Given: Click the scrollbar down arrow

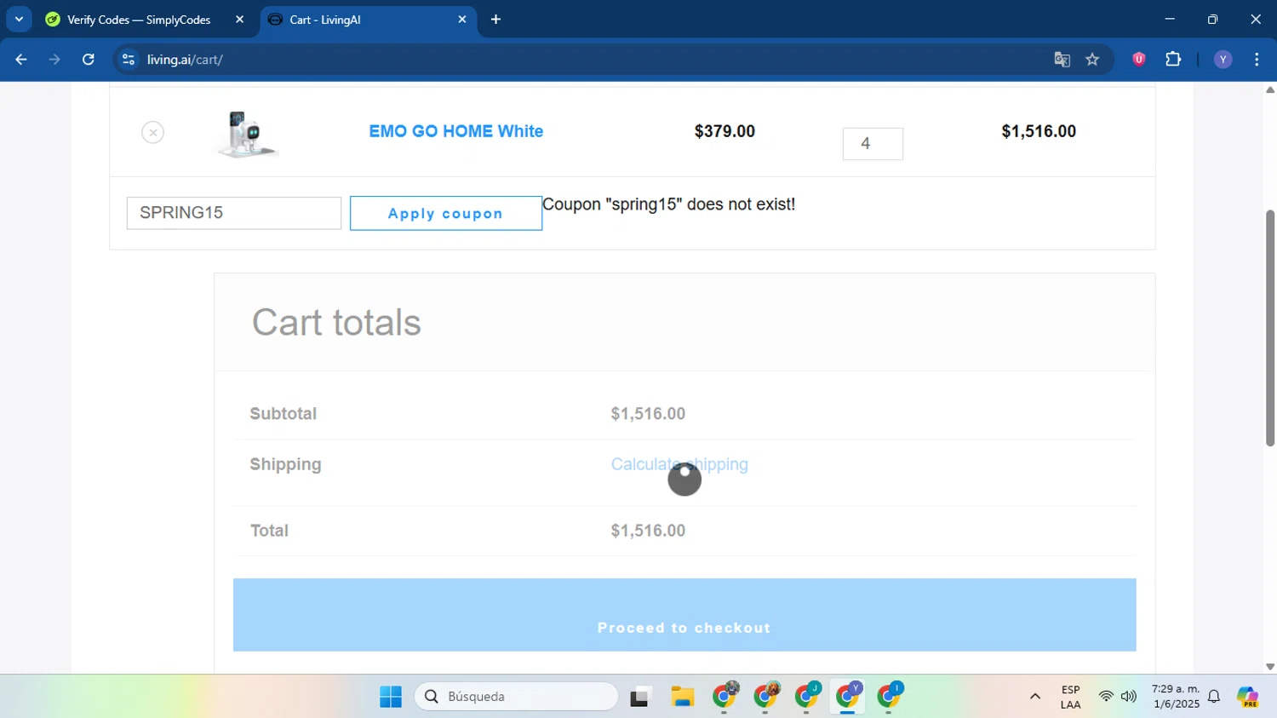Looking at the screenshot, I should [1270, 667].
